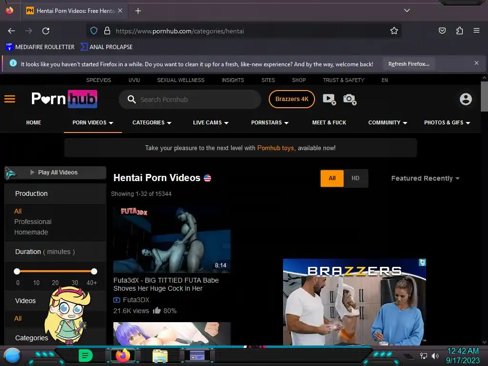Click the duration slider track near 20
The height and width of the screenshot is (366, 488).
click(55, 271)
